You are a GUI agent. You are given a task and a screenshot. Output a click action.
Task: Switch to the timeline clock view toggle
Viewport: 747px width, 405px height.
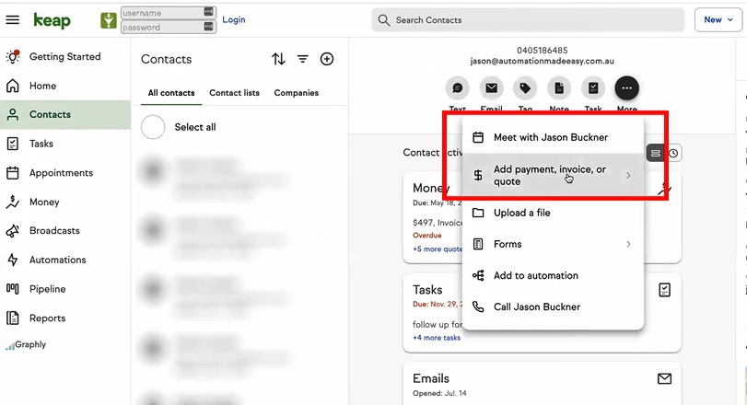click(673, 153)
